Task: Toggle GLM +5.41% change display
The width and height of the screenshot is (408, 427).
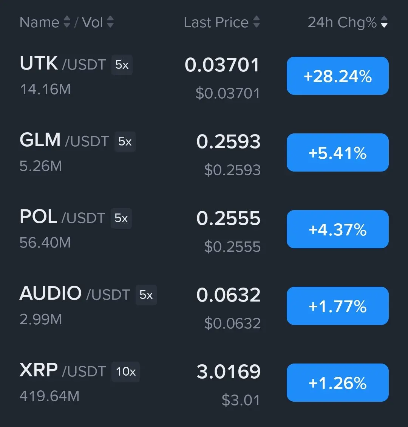Action: (337, 153)
